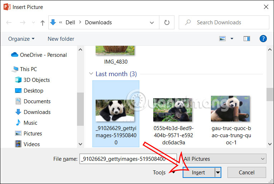The width and height of the screenshot is (274, 184).
Task: Click the Cancel button
Action: (246, 173)
